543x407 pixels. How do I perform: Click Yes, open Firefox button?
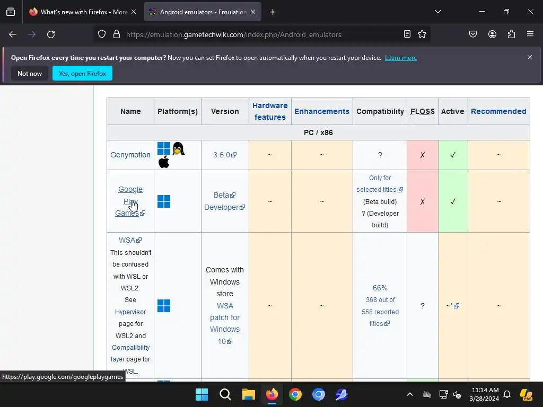point(82,73)
